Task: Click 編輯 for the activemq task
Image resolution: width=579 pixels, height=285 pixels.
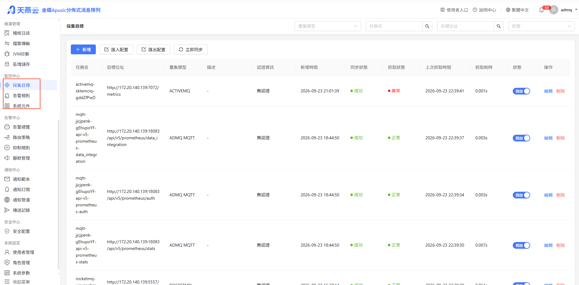Action: tap(548, 91)
